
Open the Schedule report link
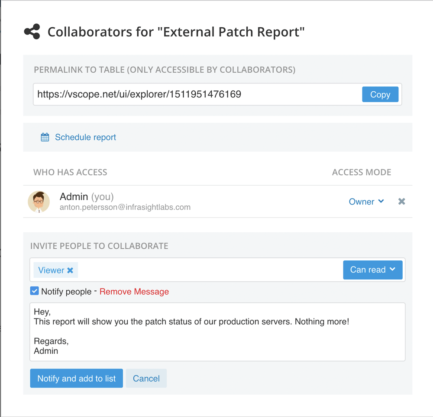point(85,137)
